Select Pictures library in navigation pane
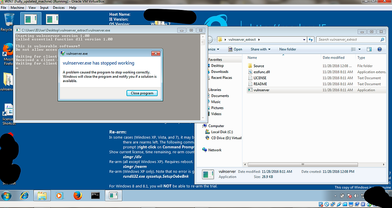This screenshot has height=208, width=392. 217,108
